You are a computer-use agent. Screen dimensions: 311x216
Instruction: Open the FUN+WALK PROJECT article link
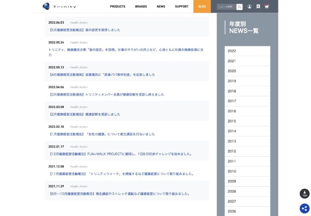(x=120, y=154)
